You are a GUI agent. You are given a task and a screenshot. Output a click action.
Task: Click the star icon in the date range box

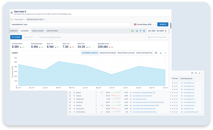(x=166, y=31)
